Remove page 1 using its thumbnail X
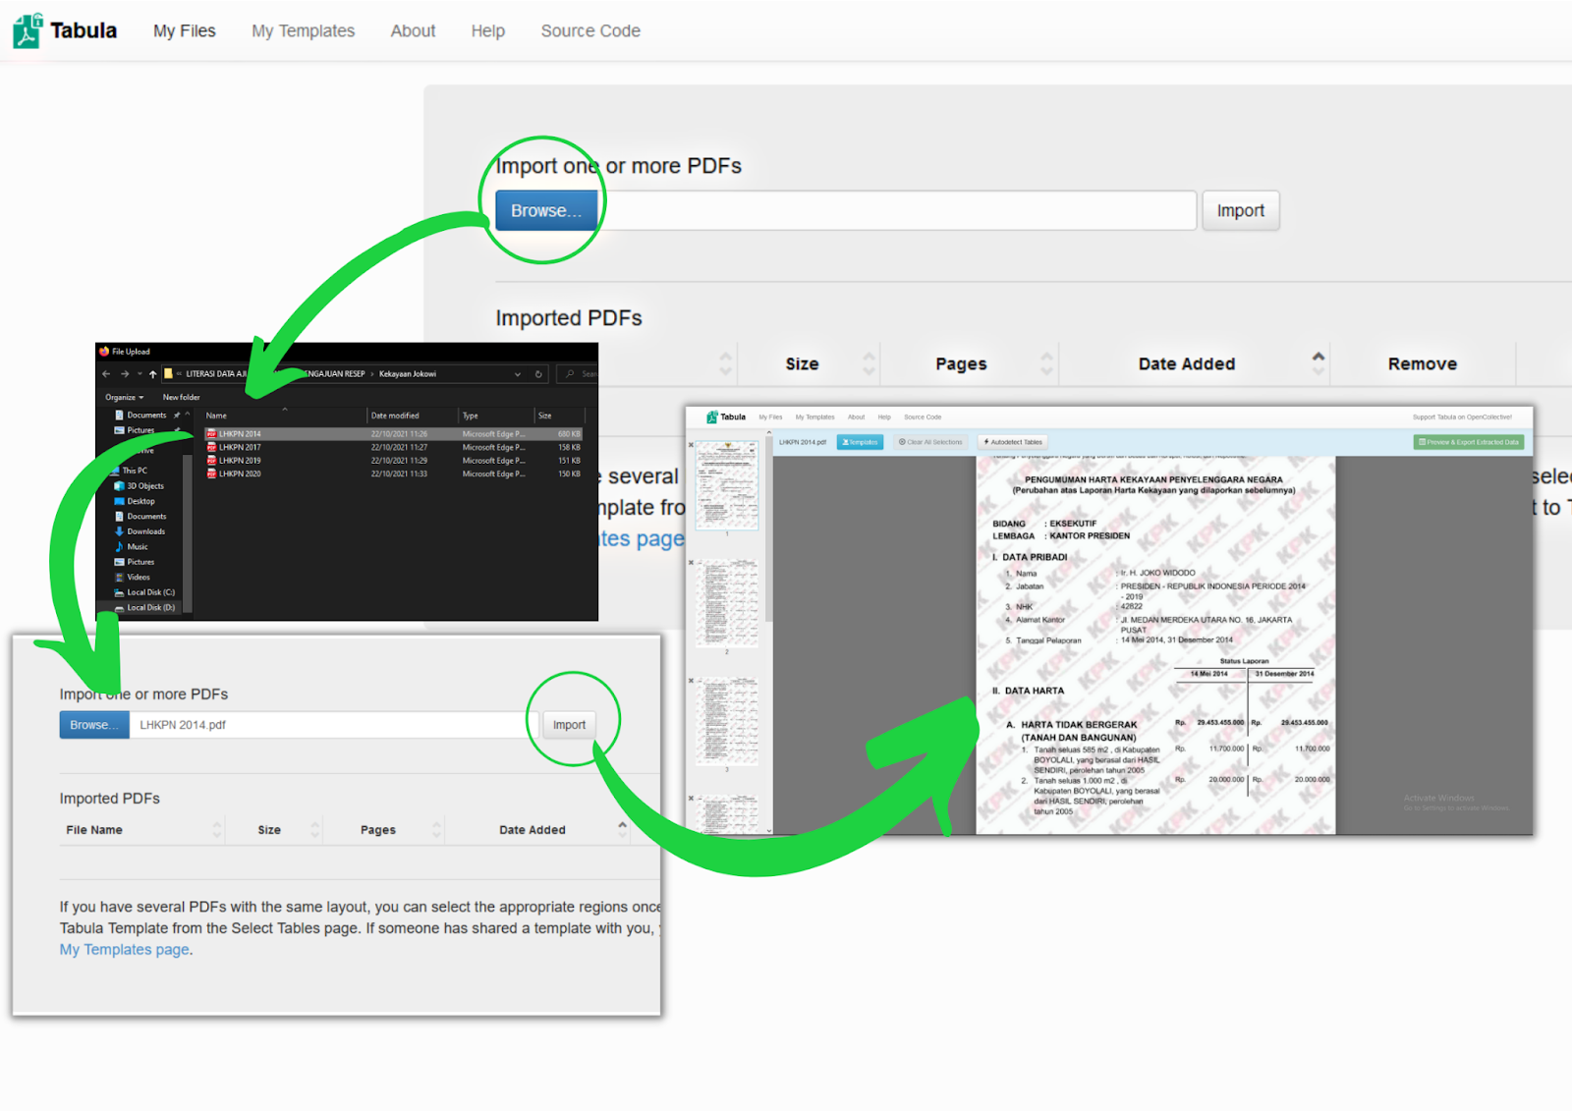1572x1111 pixels. pyautogui.click(x=691, y=445)
